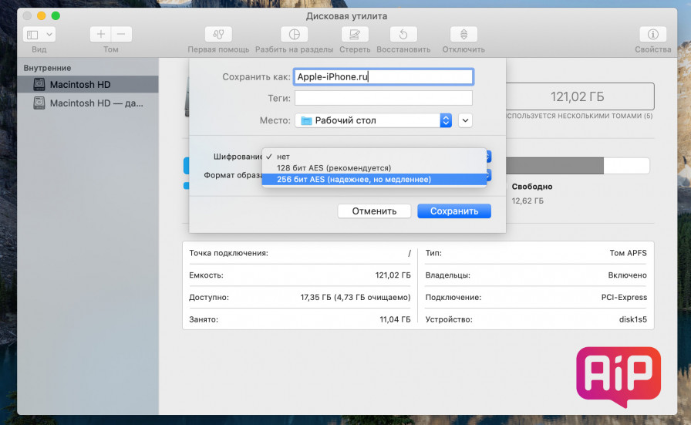691x425 pixels.
Task: Click the Сохранить как name field
Action: [383, 76]
